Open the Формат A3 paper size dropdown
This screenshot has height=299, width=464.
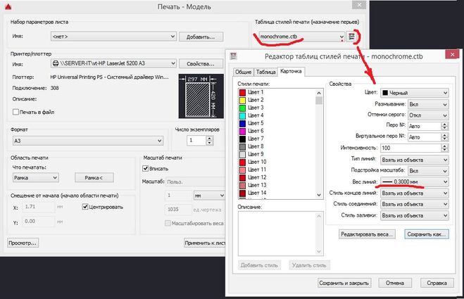(x=162, y=141)
